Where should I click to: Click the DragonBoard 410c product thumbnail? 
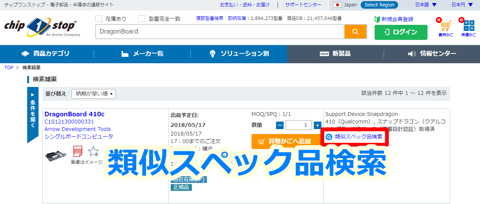[x=56, y=155]
